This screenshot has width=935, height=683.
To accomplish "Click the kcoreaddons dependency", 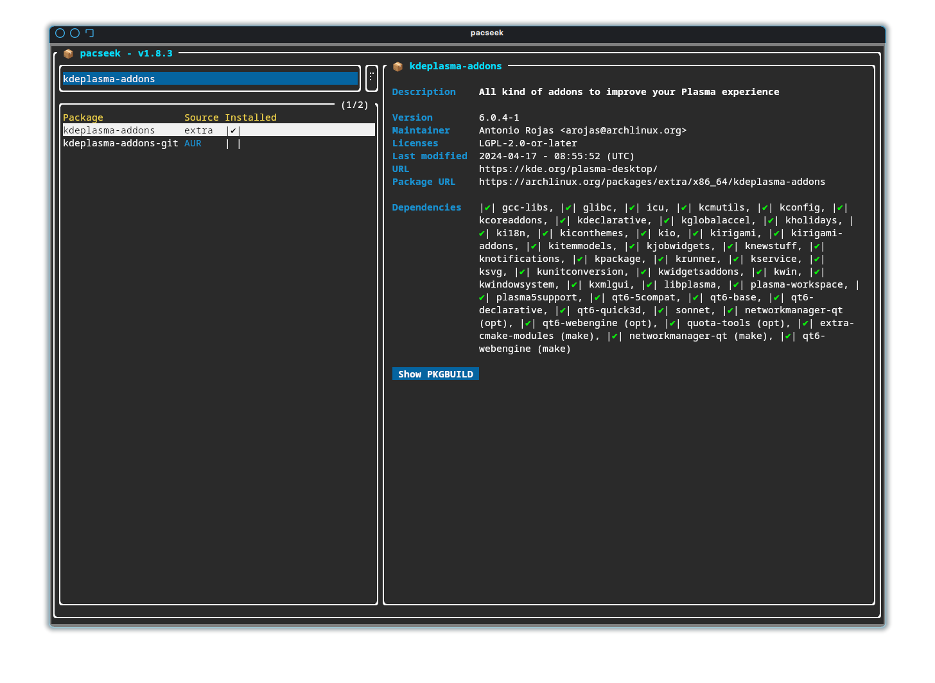I will point(511,220).
